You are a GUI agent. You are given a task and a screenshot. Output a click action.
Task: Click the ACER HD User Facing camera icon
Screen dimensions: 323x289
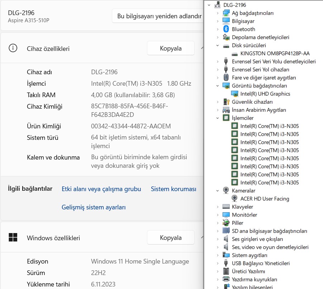pyautogui.click(x=234, y=199)
